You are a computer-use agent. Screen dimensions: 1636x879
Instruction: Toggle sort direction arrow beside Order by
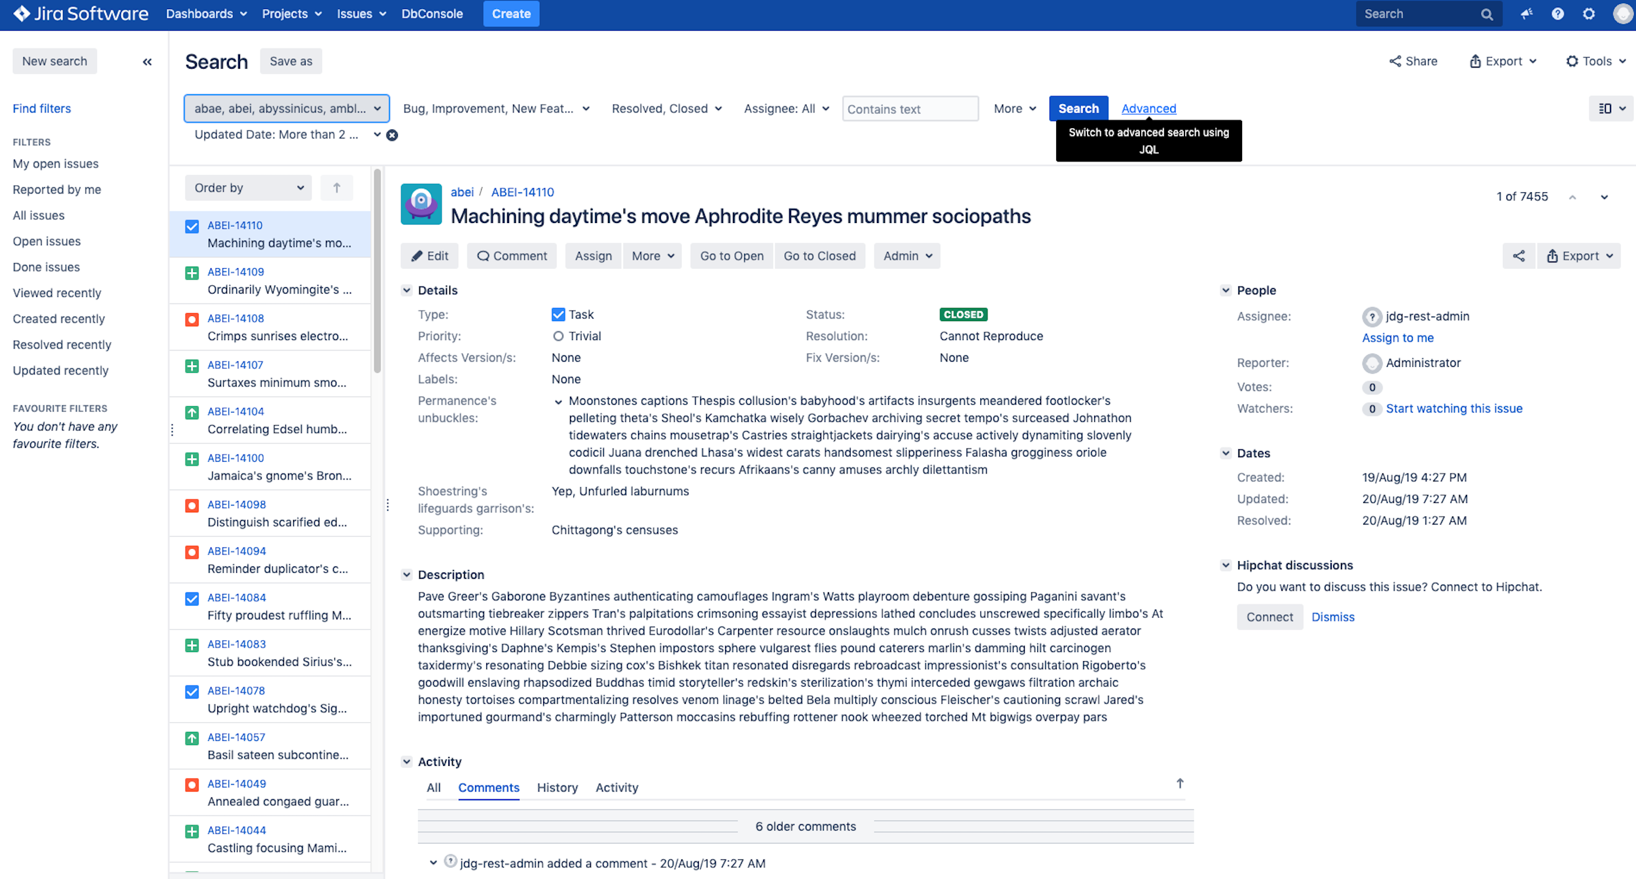(336, 188)
